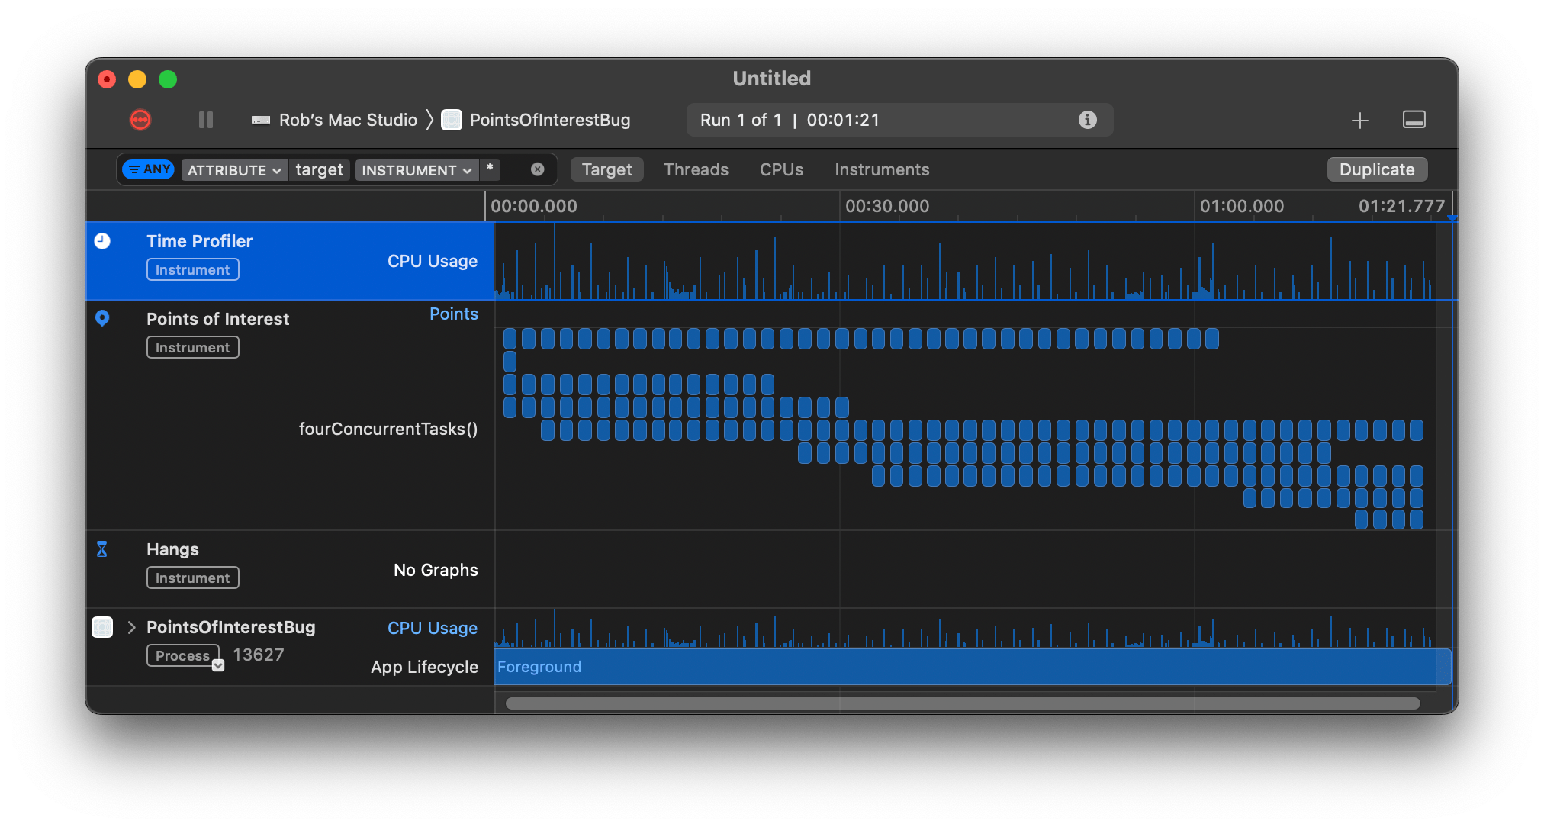The width and height of the screenshot is (1544, 827).
Task: Open the Process type dropdown badge
Action: click(218, 665)
